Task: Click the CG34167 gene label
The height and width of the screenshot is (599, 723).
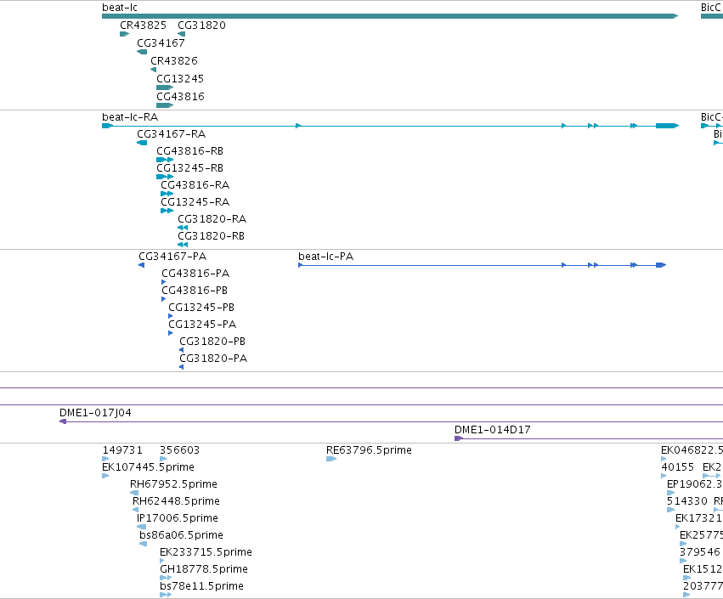Action: [161, 42]
